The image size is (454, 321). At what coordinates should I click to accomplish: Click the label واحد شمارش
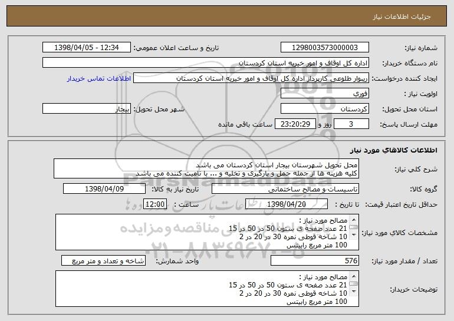coord(177,261)
